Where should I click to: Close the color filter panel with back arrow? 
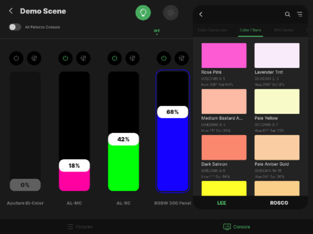(x=201, y=14)
